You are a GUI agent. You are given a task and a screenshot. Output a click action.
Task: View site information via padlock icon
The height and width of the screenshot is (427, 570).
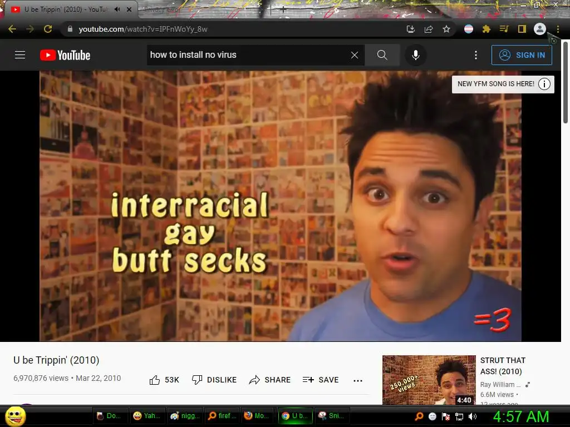click(70, 29)
